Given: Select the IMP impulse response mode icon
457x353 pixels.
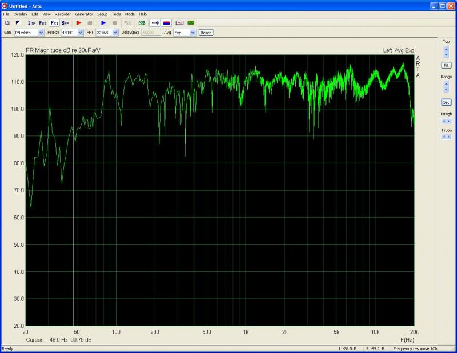Looking at the screenshot, I should pos(31,23).
